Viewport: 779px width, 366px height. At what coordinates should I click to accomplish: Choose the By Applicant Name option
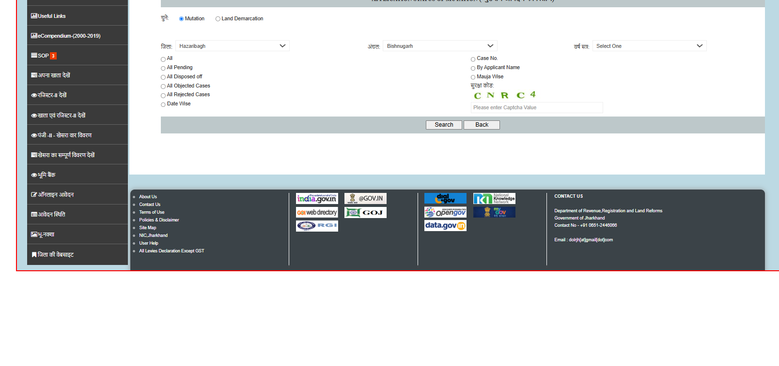click(473, 68)
